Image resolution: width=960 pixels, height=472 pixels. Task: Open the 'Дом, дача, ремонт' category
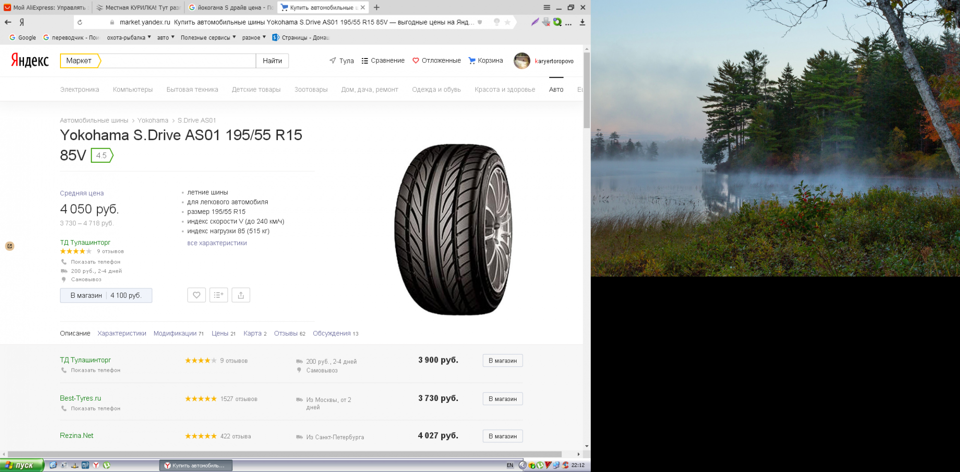(370, 89)
